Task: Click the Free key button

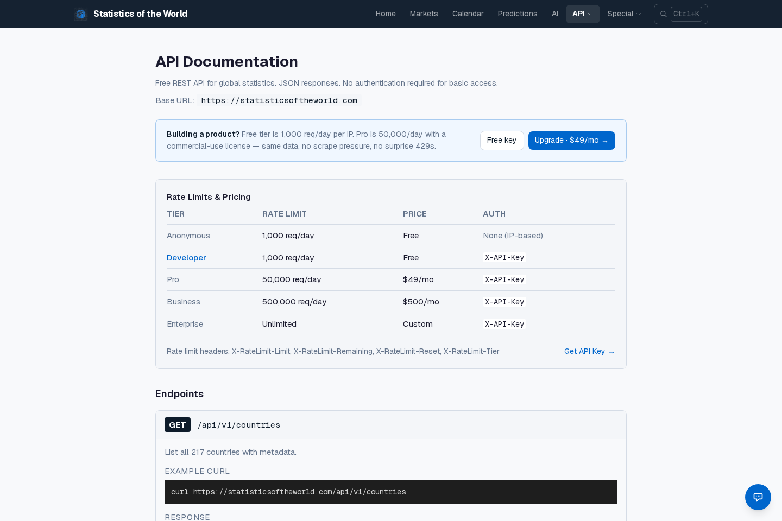Action: pyautogui.click(x=502, y=141)
